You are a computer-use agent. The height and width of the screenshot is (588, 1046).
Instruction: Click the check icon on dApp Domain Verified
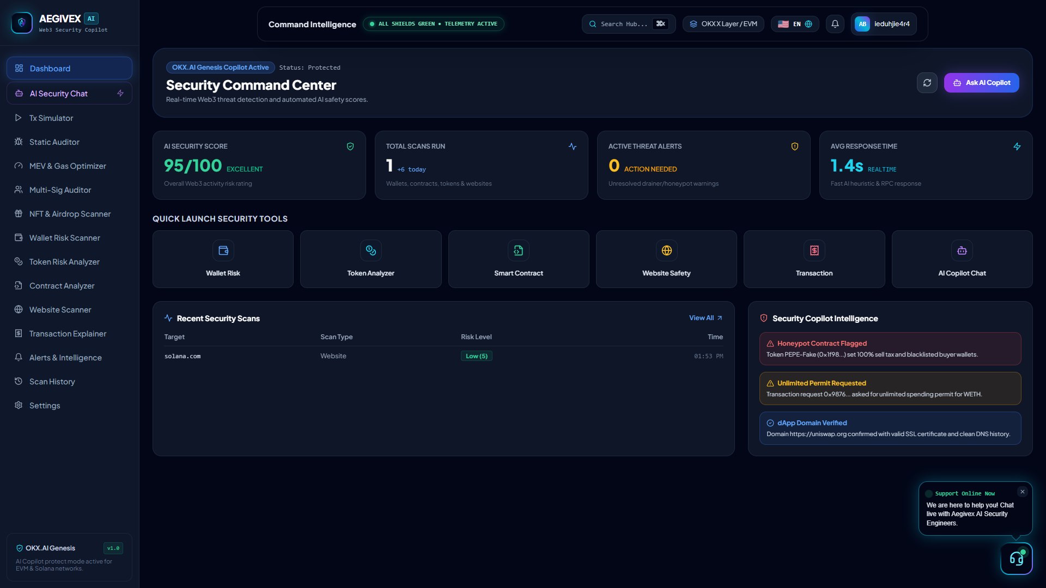[x=770, y=423]
